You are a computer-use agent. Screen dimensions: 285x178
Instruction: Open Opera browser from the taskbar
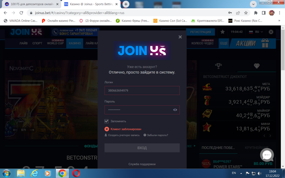76,173
